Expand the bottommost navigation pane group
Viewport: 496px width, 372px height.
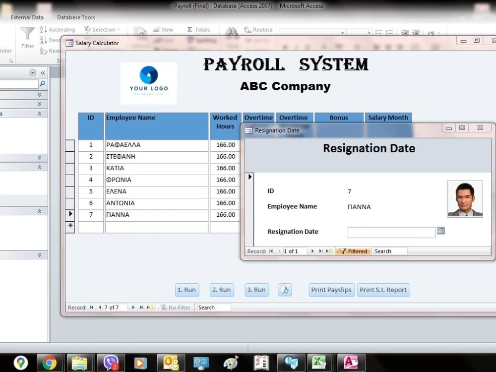click(x=39, y=254)
